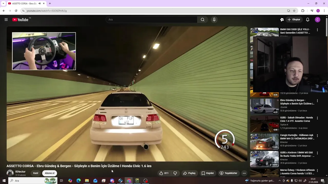This screenshot has height=184, width=328.
Task: Open the YouTube hamburger guide menu
Action: 6,20
